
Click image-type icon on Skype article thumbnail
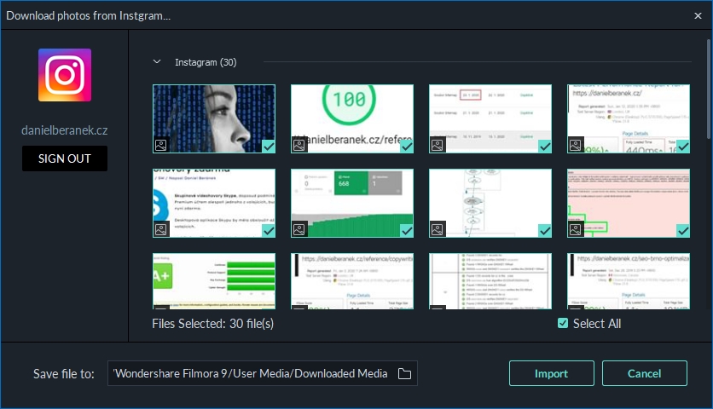161,229
